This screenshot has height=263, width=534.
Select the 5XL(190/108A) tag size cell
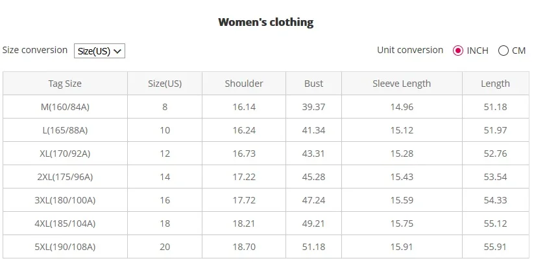[x=65, y=247]
